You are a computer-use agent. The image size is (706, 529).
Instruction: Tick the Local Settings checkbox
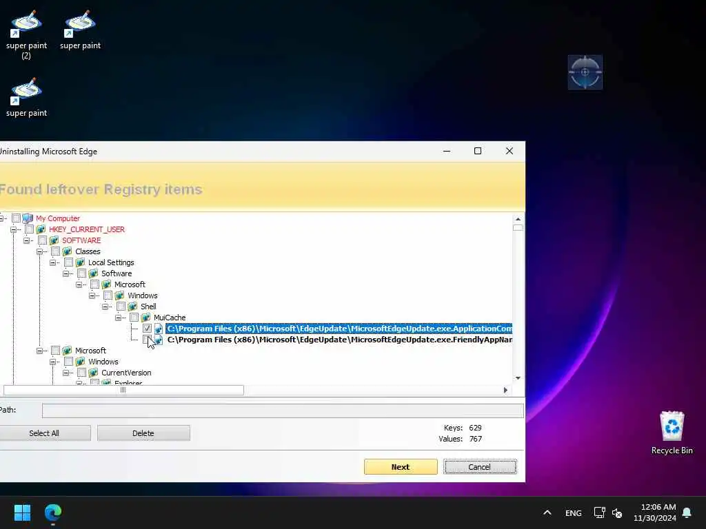(x=68, y=262)
